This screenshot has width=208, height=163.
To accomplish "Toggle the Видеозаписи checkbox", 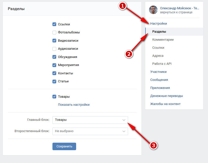I will (x=54, y=41).
